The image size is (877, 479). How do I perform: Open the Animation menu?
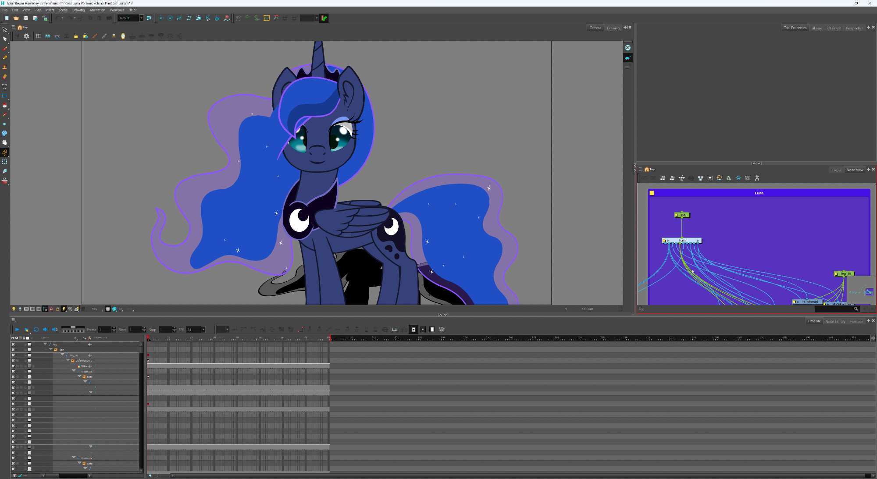point(97,10)
